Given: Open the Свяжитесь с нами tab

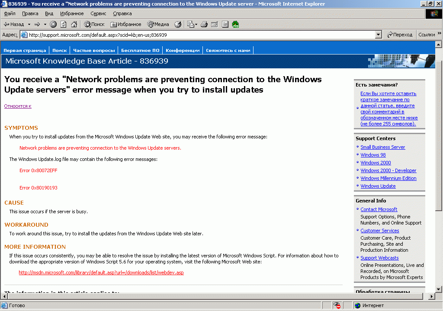Looking at the screenshot, I should 228,50.
